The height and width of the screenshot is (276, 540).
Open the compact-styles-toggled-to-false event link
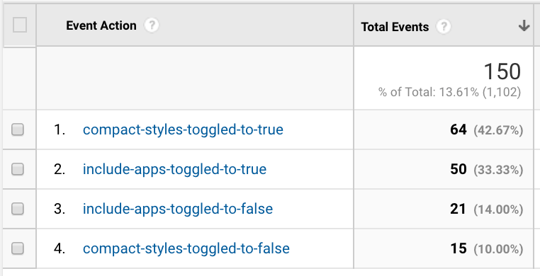(x=186, y=248)
